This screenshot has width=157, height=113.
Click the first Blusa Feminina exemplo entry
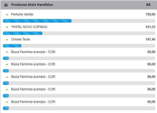tap(33, 52)
